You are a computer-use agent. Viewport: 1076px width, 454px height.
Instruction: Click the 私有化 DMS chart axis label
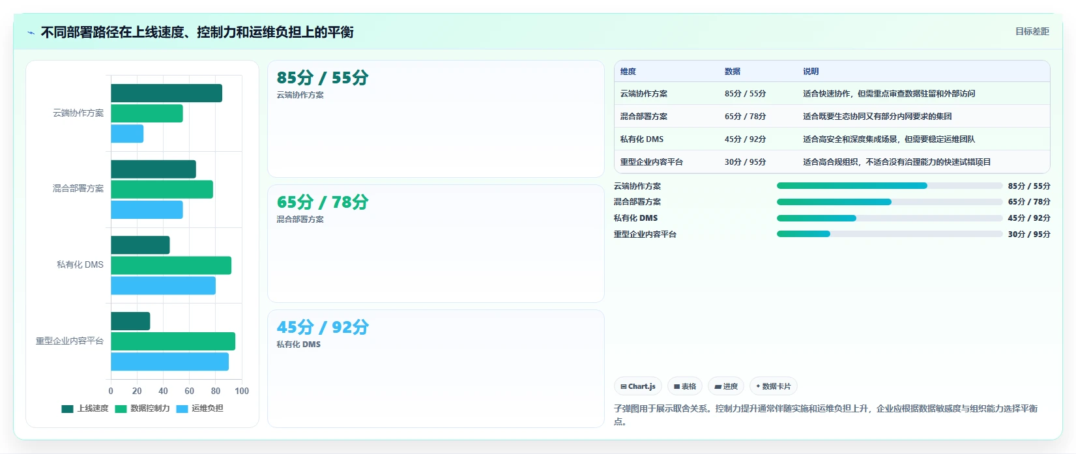point(80,265)
